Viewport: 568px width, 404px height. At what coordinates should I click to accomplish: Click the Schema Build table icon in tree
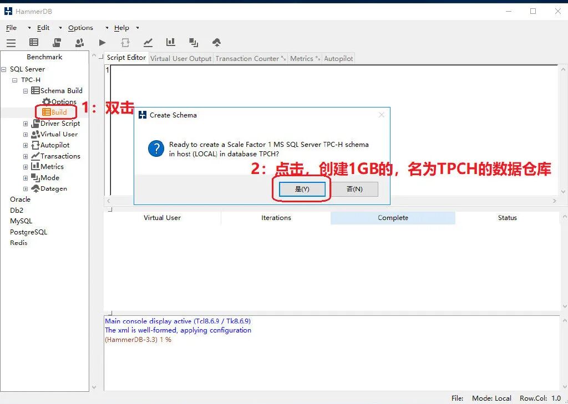pos(35,90)
